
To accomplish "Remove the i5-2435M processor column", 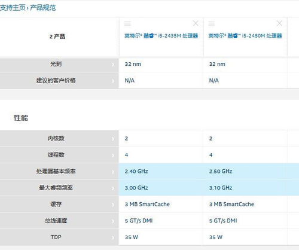I will pyautogui.click(x=196, y=23).
